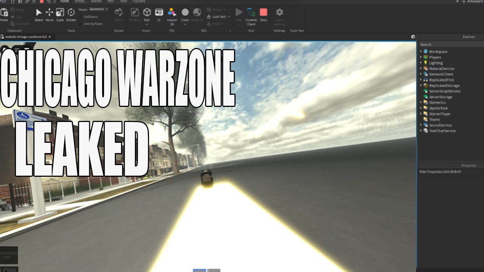Viewport: 484px width, 272px height.
Task: Open the TEST ribbon tab
Action: (x=111, y=2)
